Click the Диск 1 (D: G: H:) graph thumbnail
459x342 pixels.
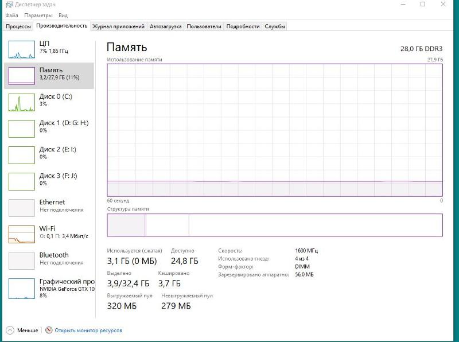click(x=22, y=129)
